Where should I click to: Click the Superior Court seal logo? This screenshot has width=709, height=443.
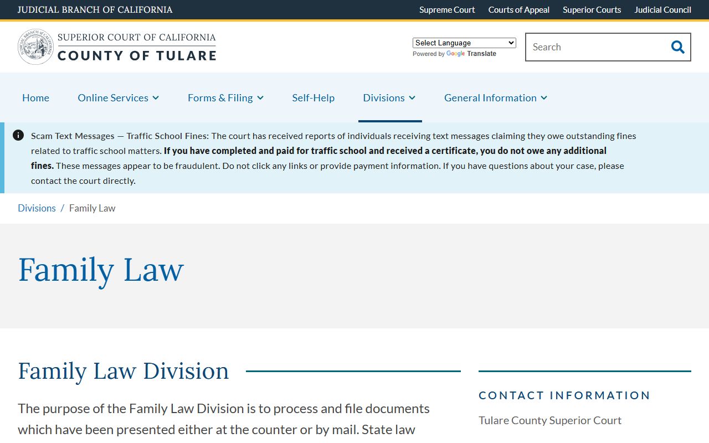[x=35, y=47]
